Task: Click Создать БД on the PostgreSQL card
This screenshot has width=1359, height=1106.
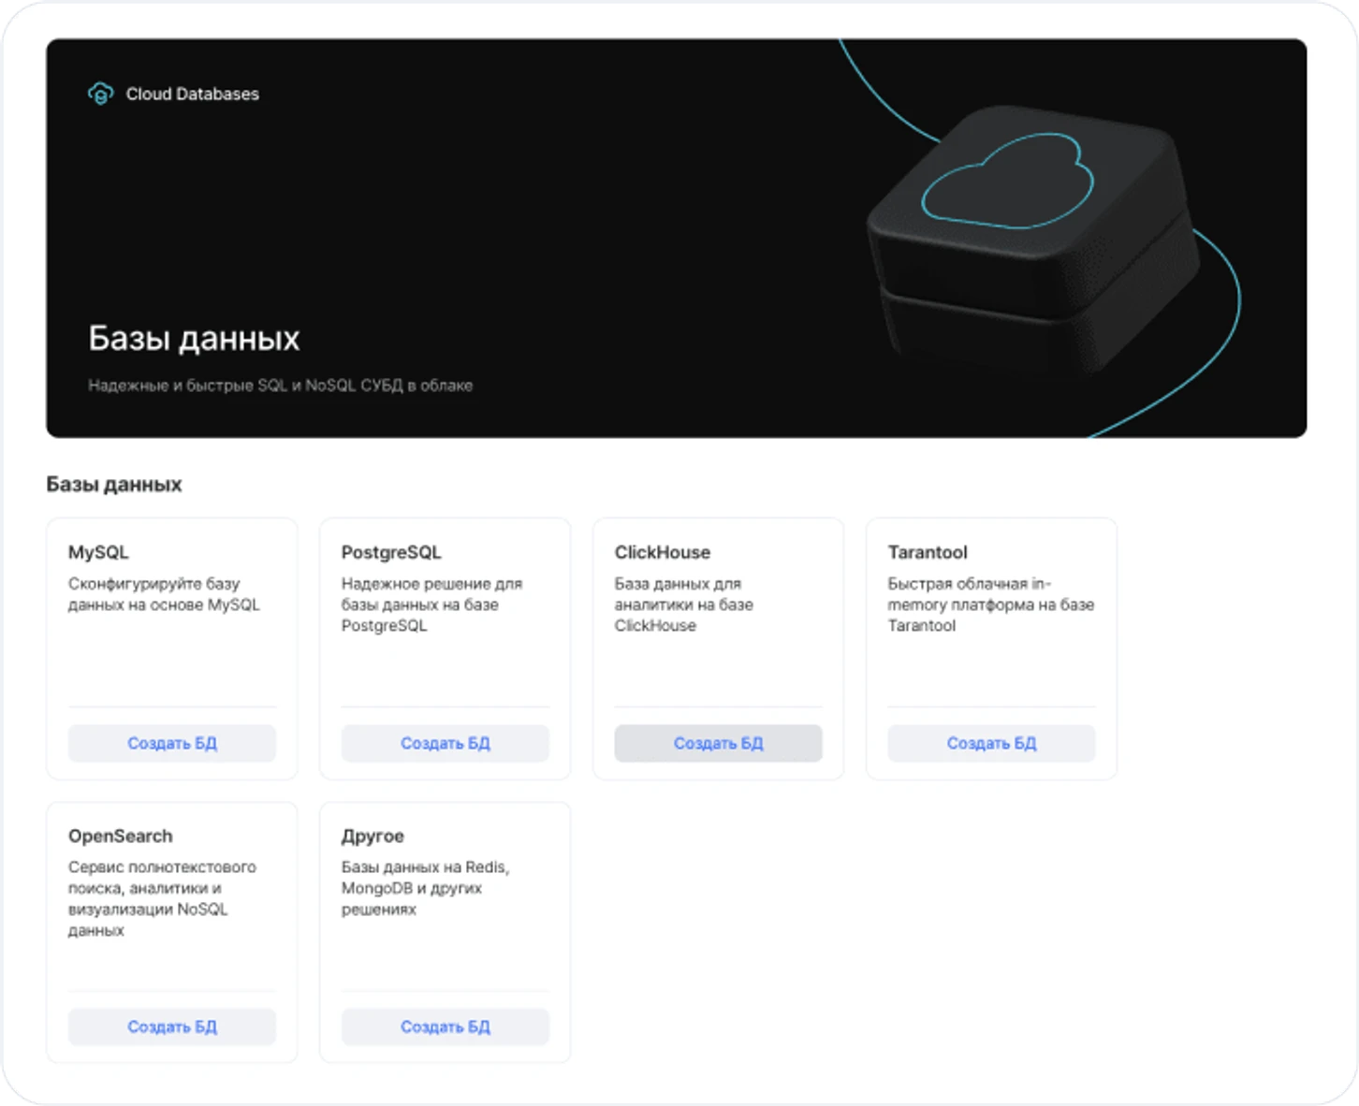Action: click(445, 743)
